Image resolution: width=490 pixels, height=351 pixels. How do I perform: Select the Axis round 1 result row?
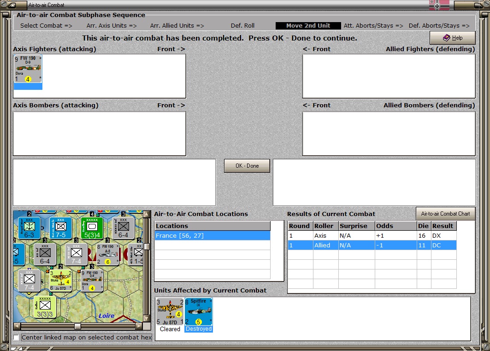pyautogui.click(x=372, y=236)
